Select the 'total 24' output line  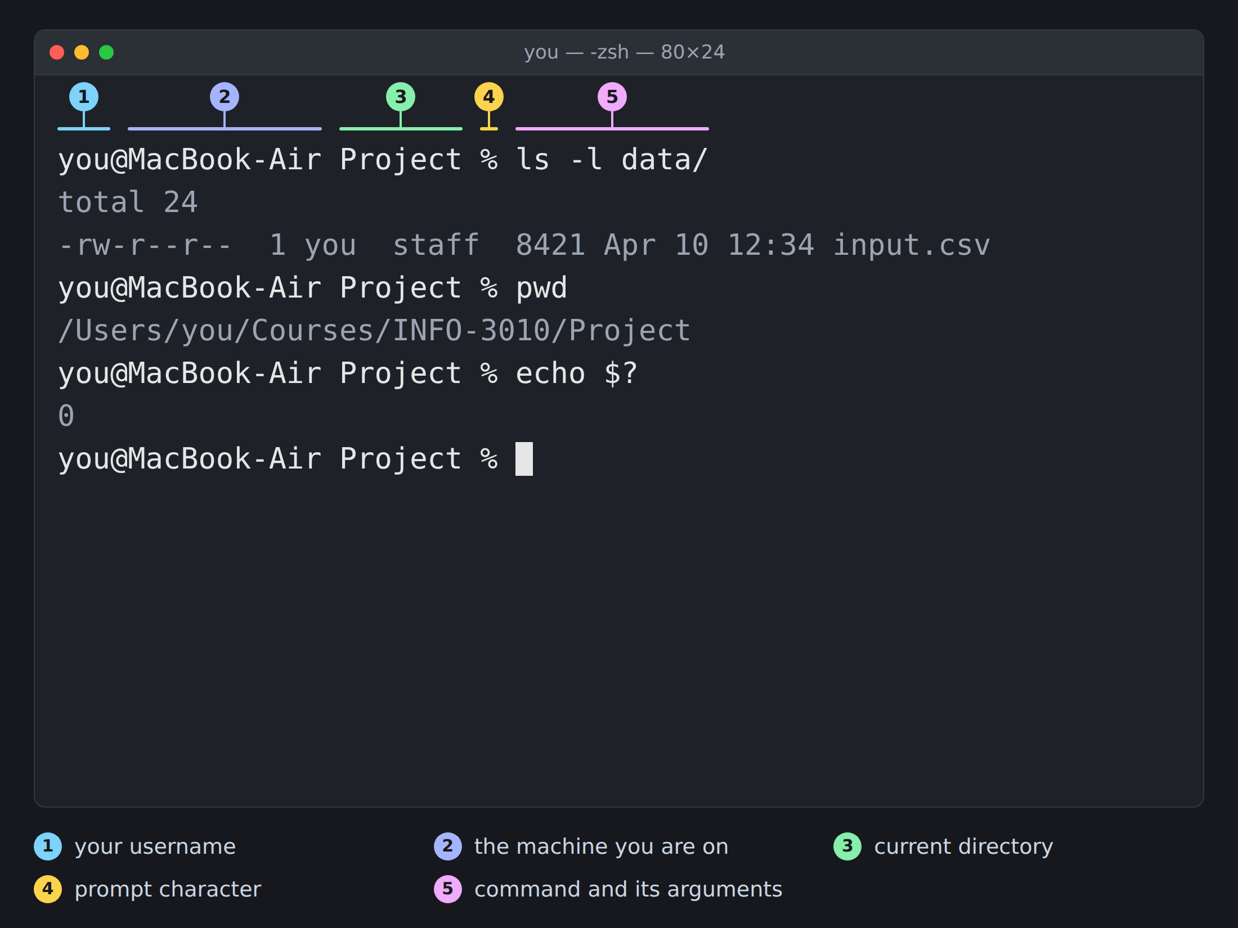(x=128, y=202)
